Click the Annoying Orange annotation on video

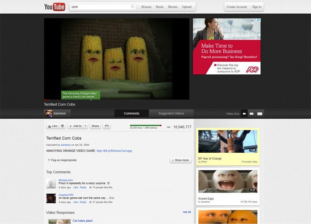80,95
